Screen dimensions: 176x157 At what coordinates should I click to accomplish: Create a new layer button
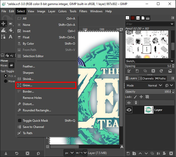point(128,153)
